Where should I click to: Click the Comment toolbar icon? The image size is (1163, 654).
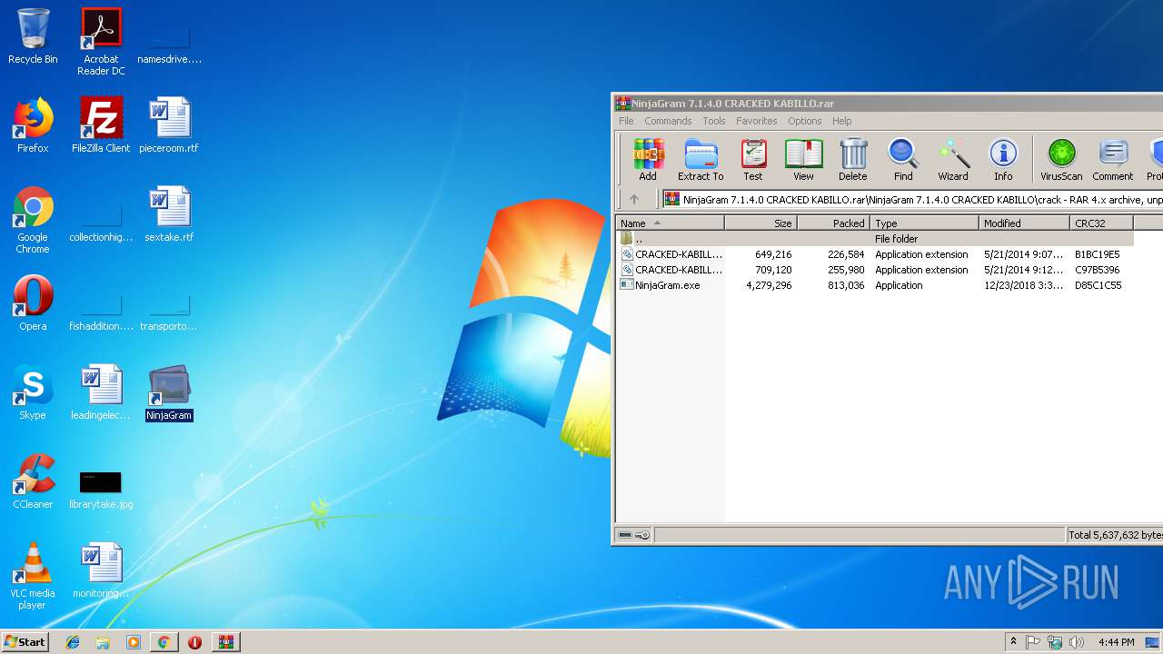point(1113,160)
